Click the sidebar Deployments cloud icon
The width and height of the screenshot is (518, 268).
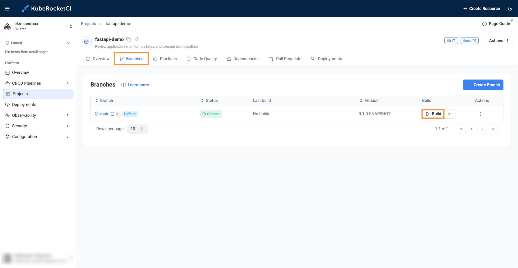click(x=8, y=105)
